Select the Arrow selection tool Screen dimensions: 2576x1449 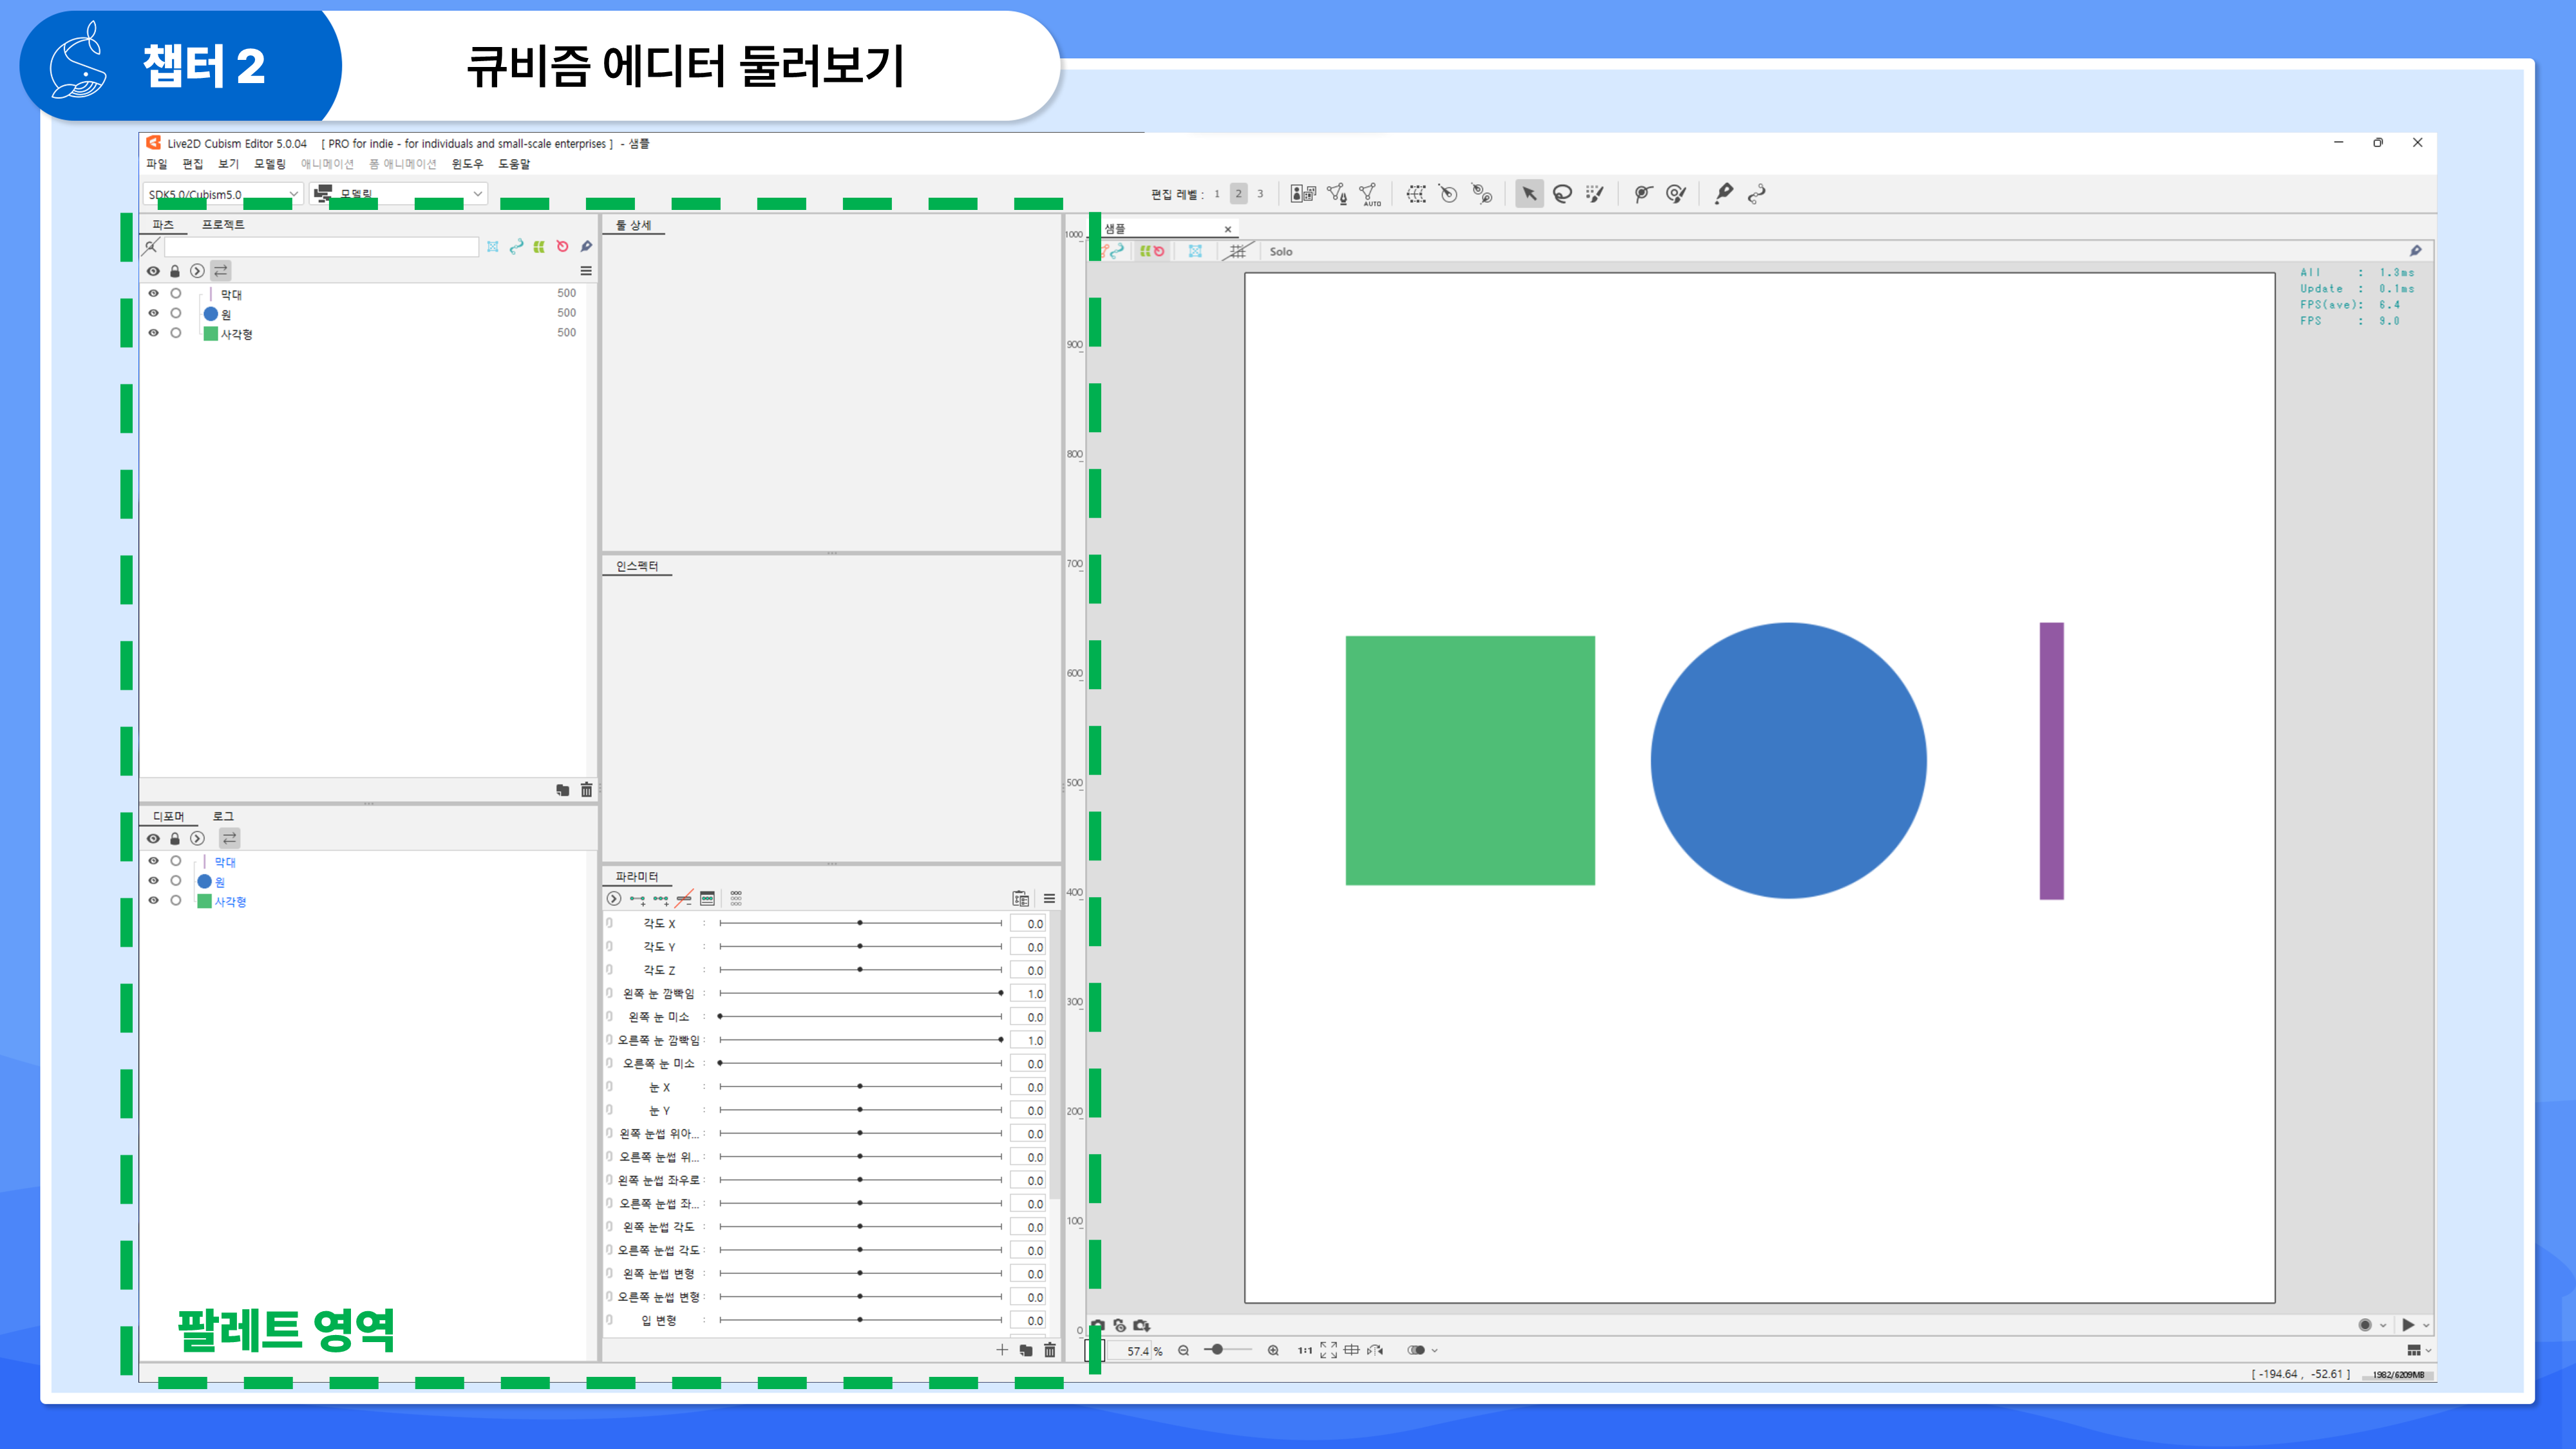1529,194
